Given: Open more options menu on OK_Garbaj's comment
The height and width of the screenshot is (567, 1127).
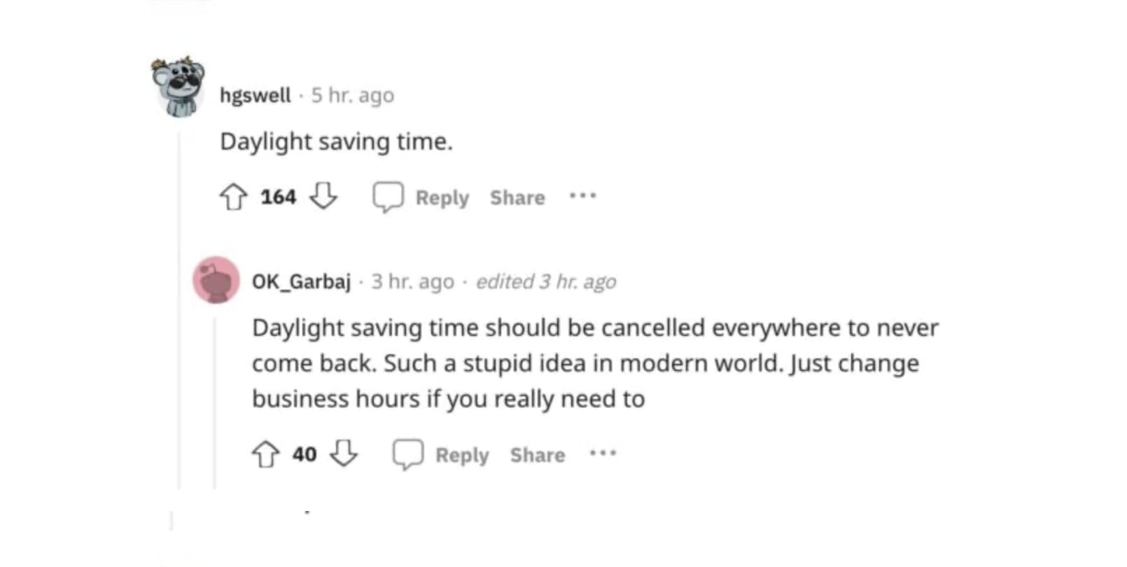Looking at the screenshot, I should point(603,454).
